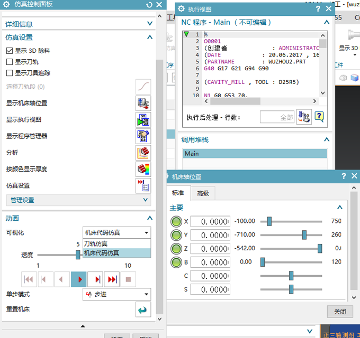Click the Show Program Manager icon
This screenshot has height=338, width=360.
tap(143, 136)
